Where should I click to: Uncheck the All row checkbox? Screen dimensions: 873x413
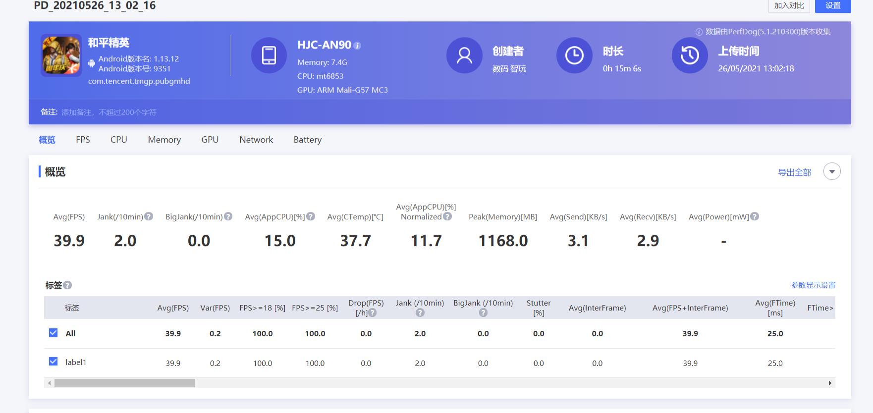pos(54,333)
